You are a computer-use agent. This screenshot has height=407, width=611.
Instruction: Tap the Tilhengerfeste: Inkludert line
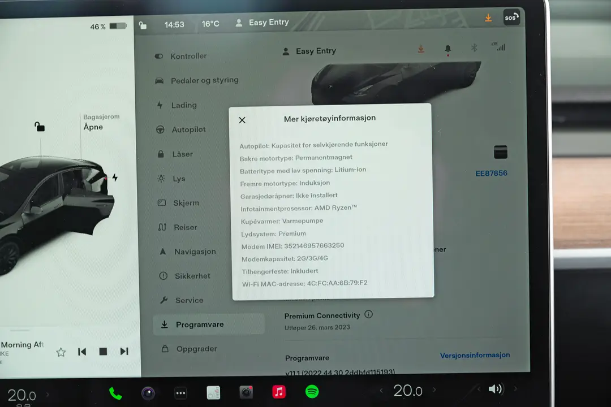click(x=280, y=271)
